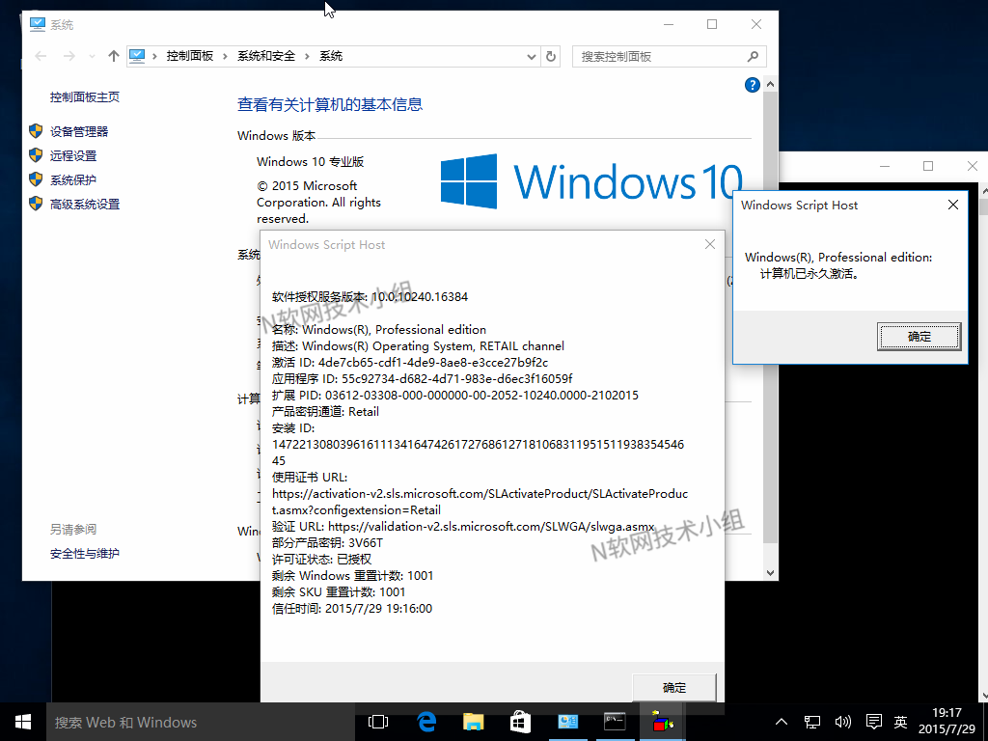Select 控制面板 in the address breadcrumb
Image resolution: width=988 pixels, height=741 pixels.
(190, 56)
